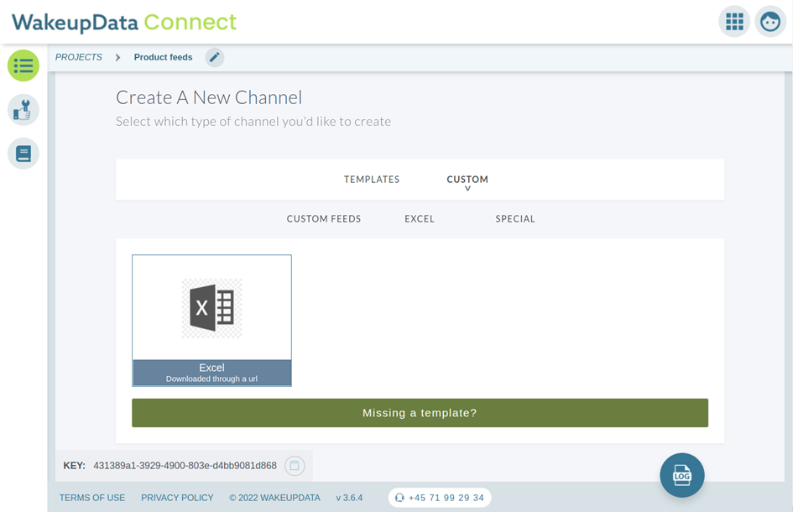The height and width of the screenshot is (512, 793).
Task: Open the TERMS OF USE link
Action: 92,498
